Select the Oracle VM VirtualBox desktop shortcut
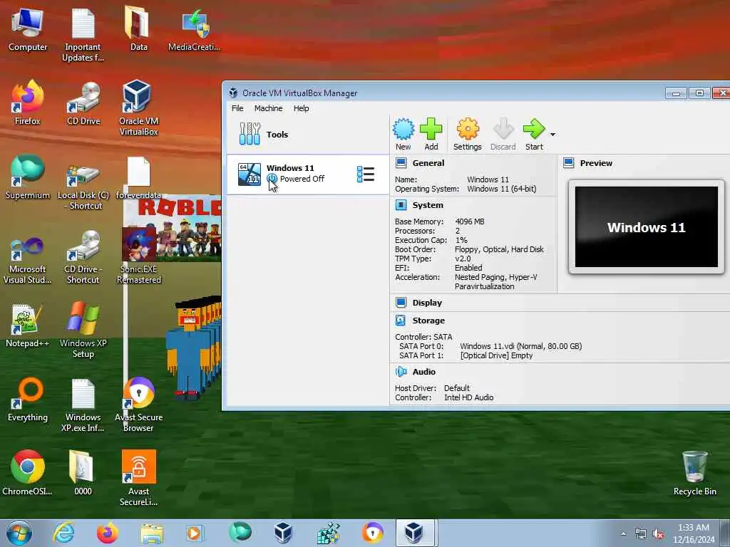Image resolution: width=730 pixels, height=547 pixels. (138, 108)
